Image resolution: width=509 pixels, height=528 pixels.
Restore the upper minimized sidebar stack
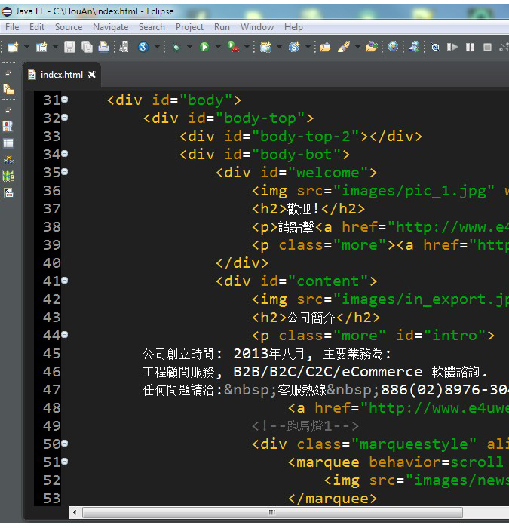[x=8, y=73]
